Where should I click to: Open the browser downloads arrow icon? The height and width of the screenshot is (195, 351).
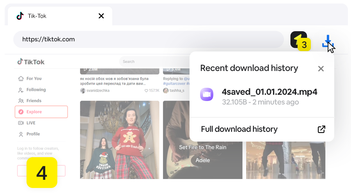328,41
